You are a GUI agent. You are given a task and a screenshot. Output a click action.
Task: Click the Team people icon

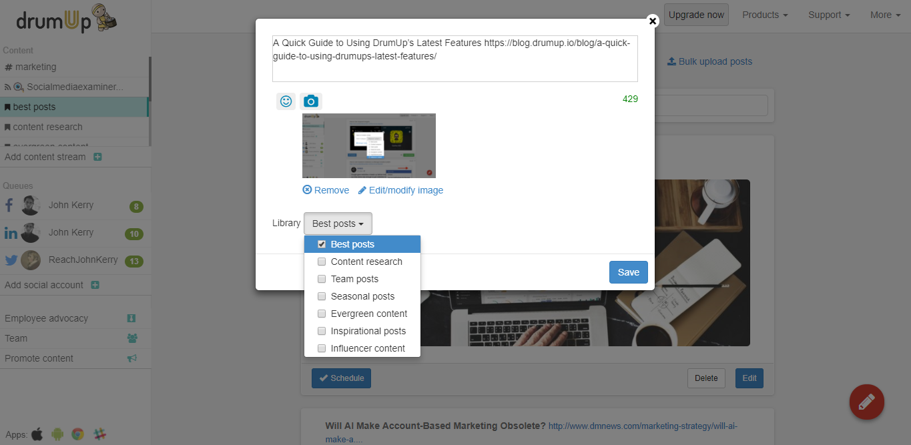(x=132, y=338)
